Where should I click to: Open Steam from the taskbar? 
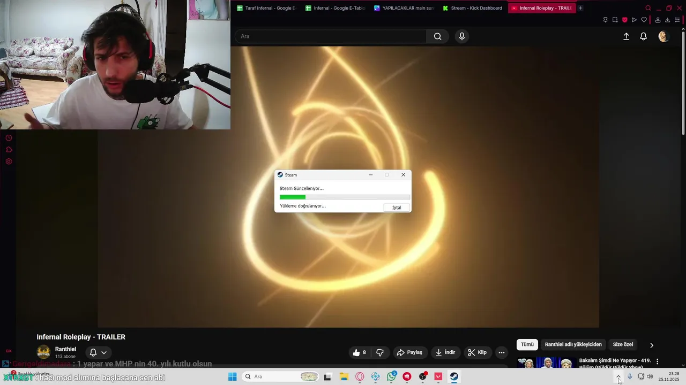click(x=454, y=376)
